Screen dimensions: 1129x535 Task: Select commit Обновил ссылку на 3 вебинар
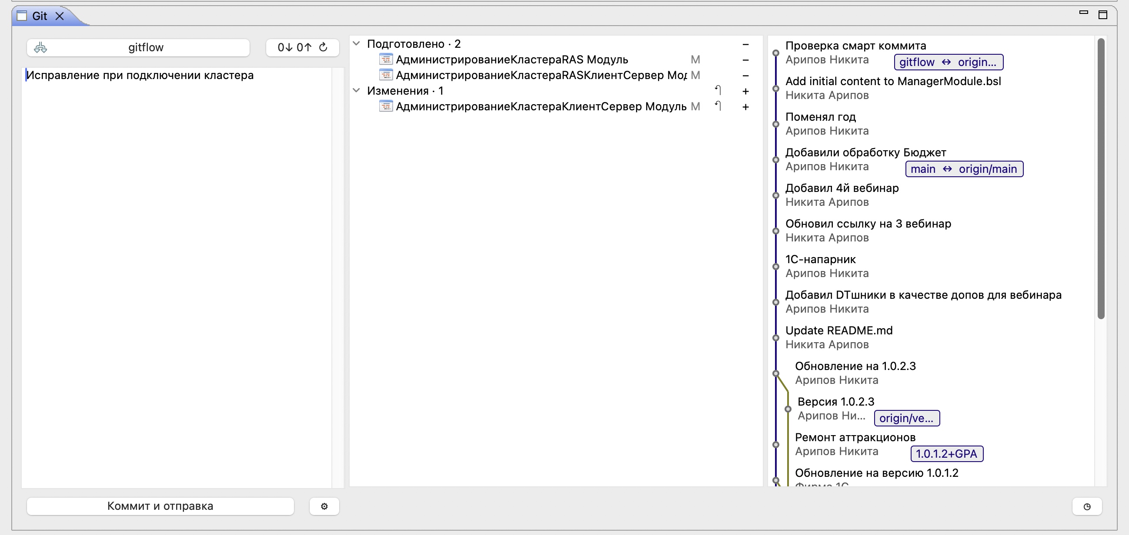pyautogui.click(x=868, y=224)
